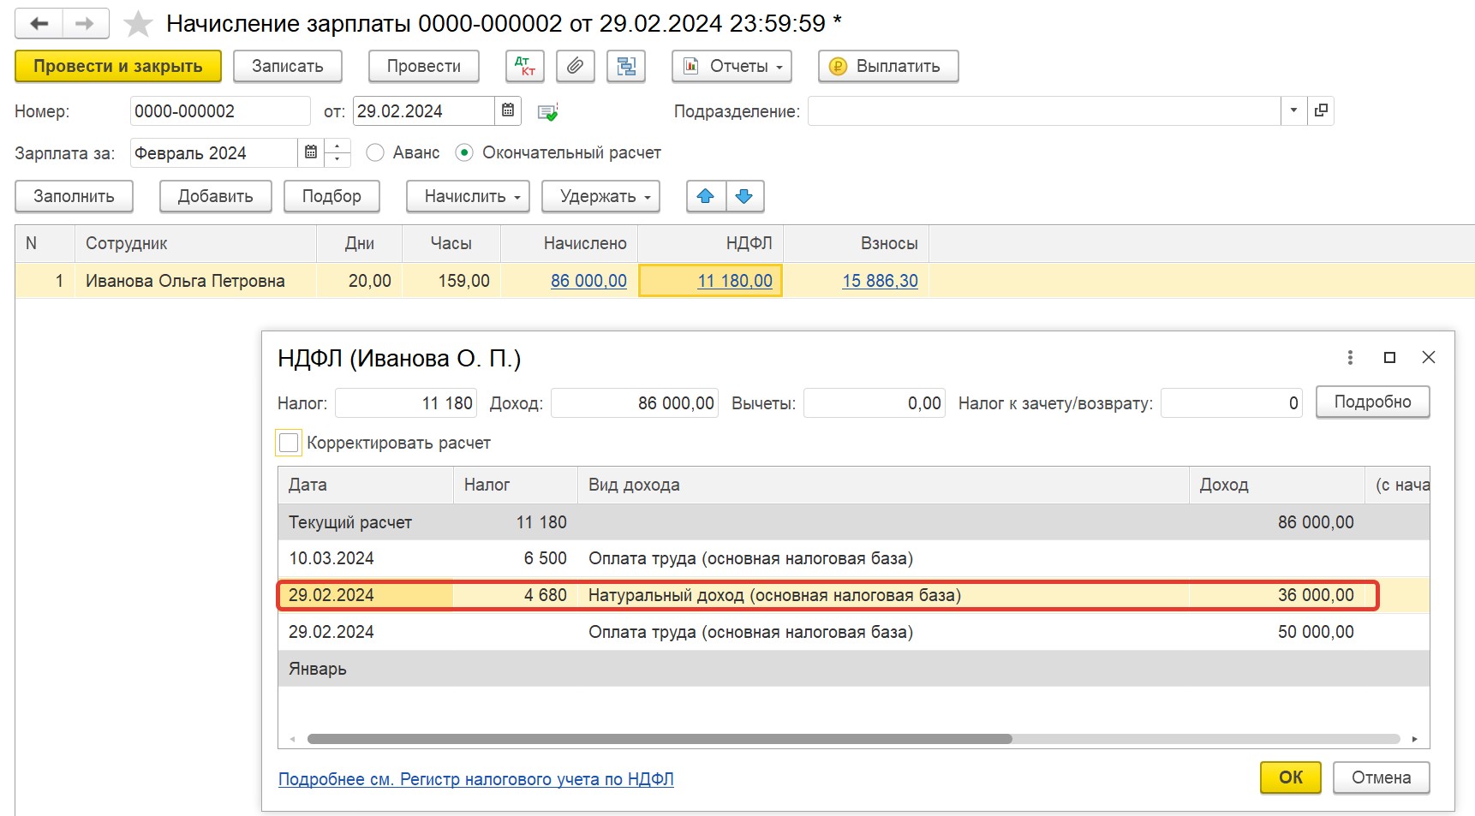1475x816 pixels.
Task: Open the Дт/Кт postings icon
Action: coord(525,66)
